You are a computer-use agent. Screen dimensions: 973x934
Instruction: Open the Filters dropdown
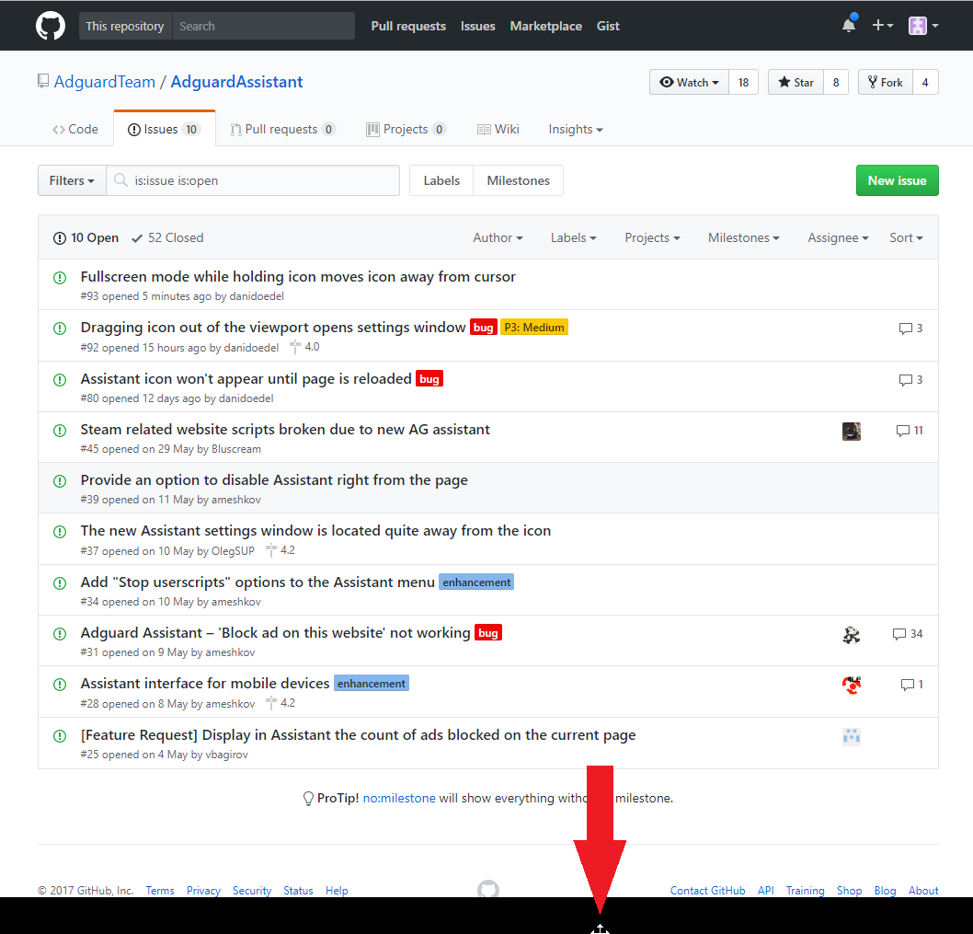[71, 180]
